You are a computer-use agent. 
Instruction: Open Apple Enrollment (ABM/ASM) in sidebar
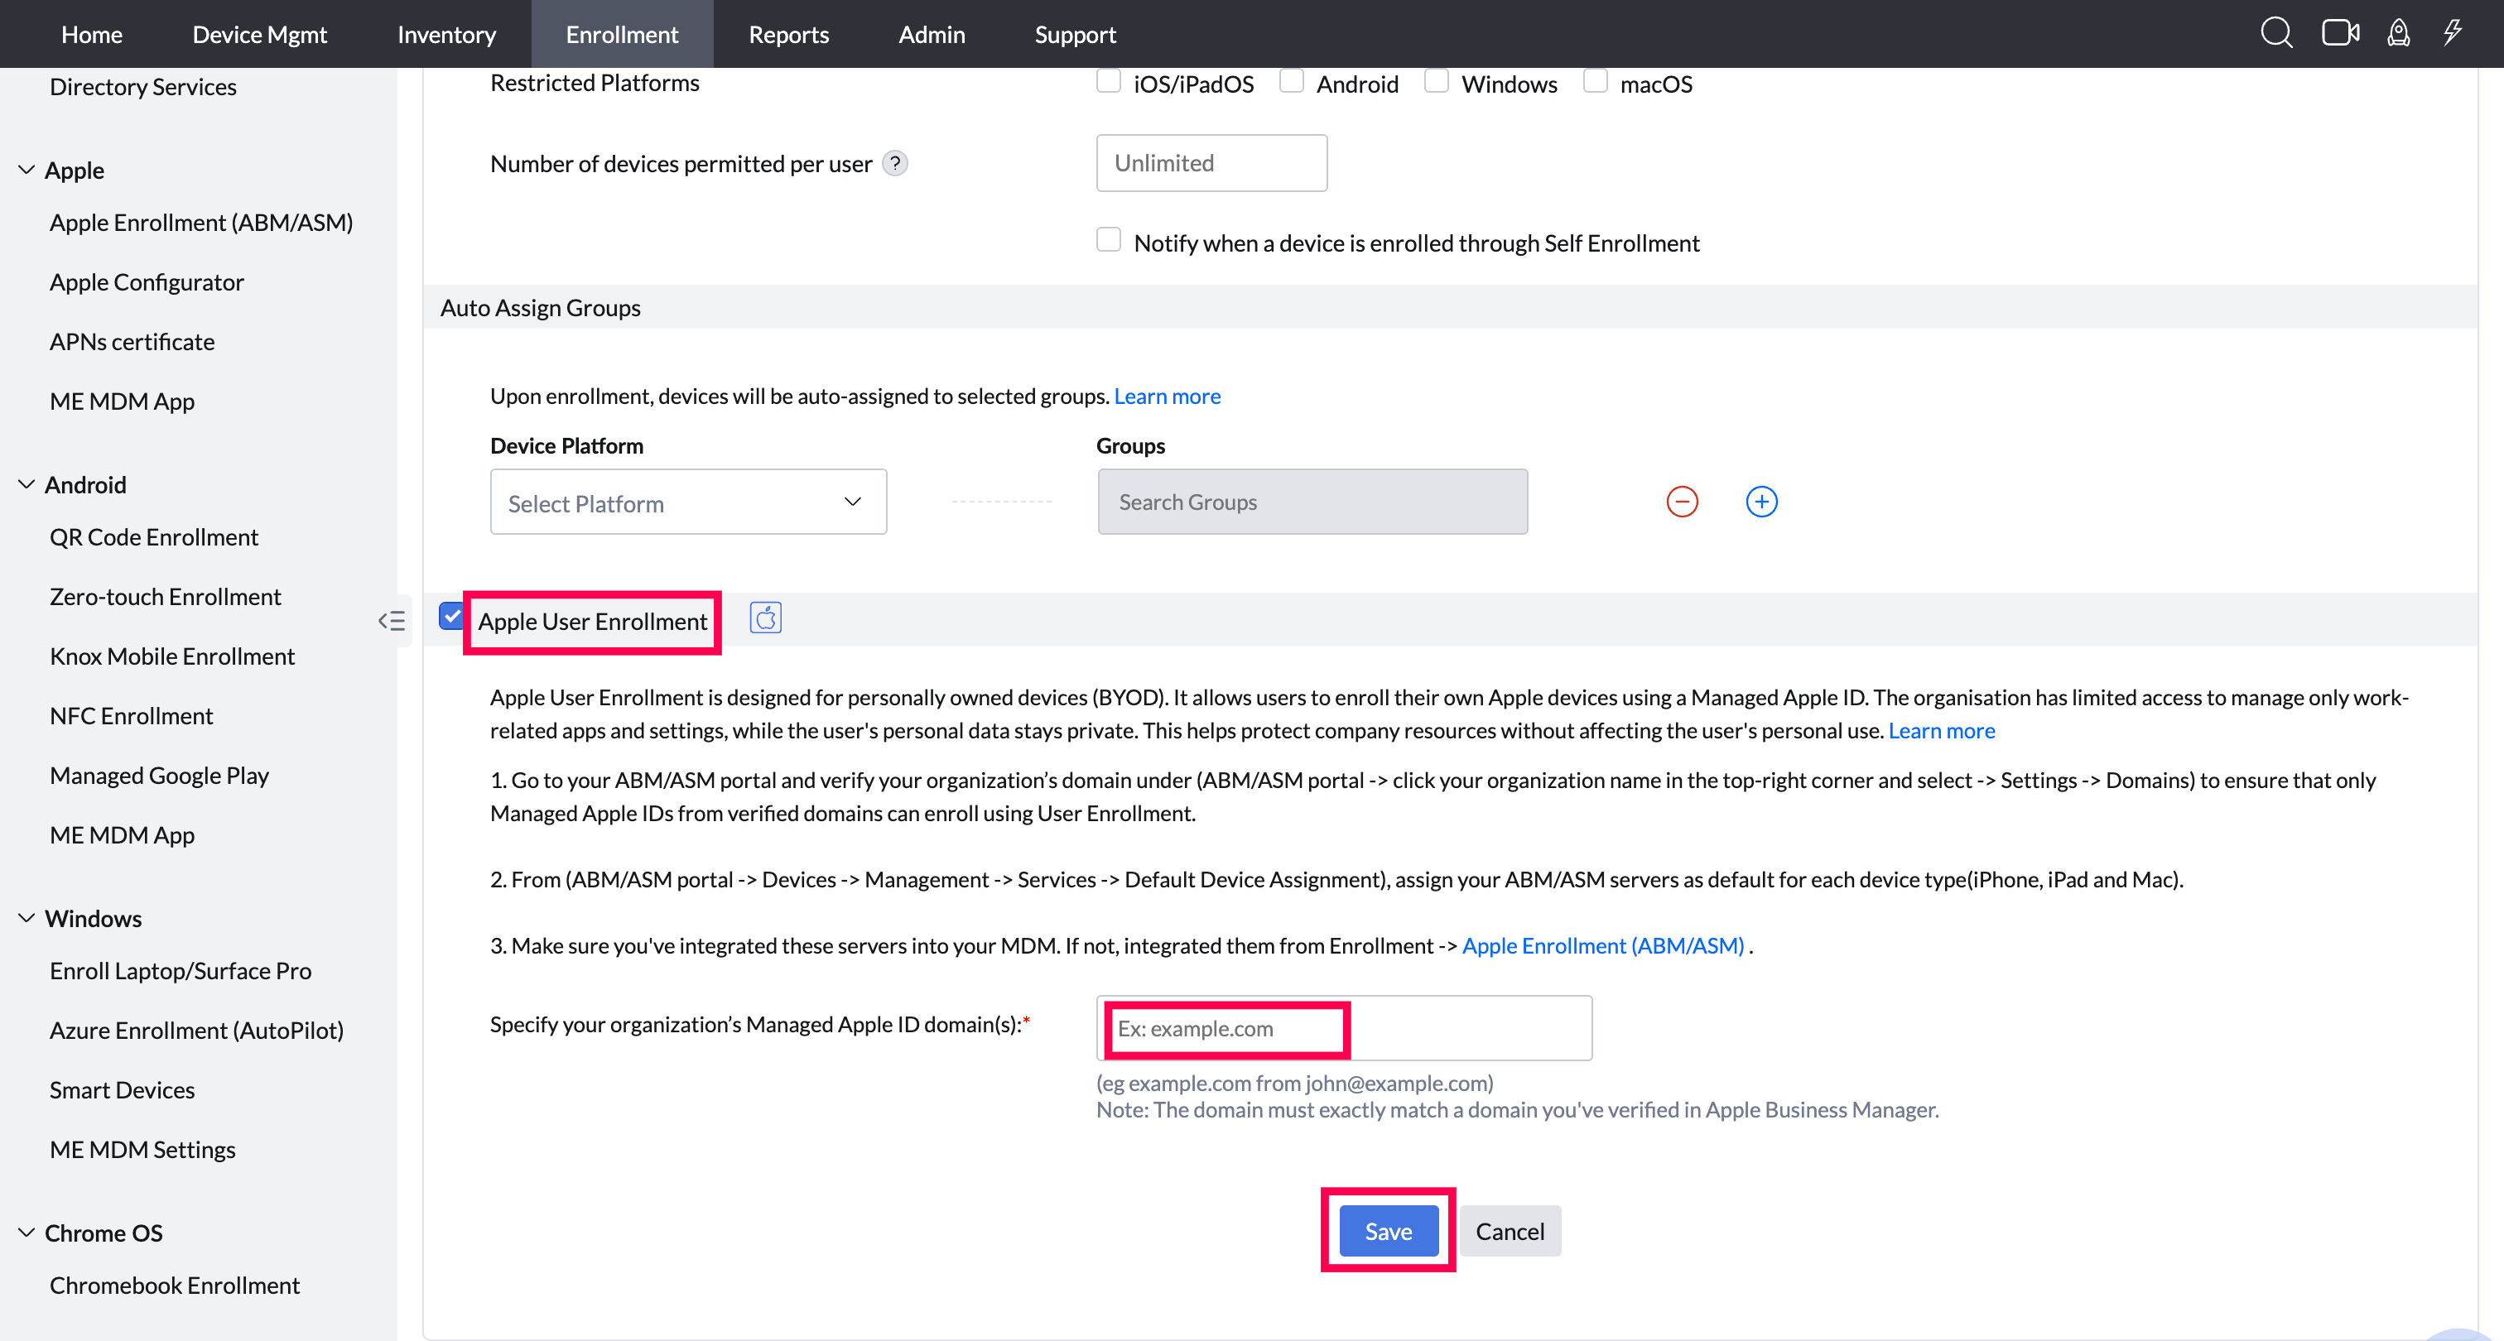201,223
